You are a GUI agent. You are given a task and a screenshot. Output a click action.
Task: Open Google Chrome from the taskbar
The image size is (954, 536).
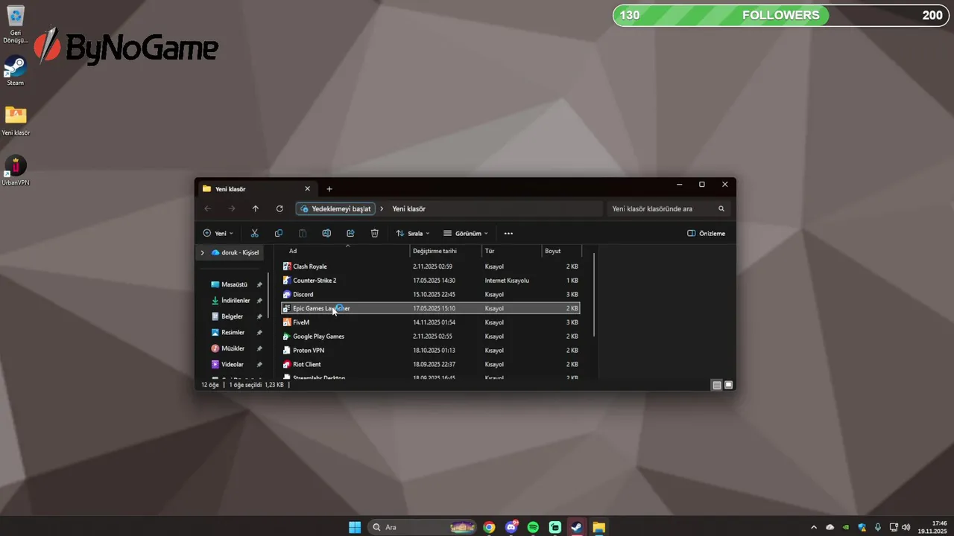(489, 527)
